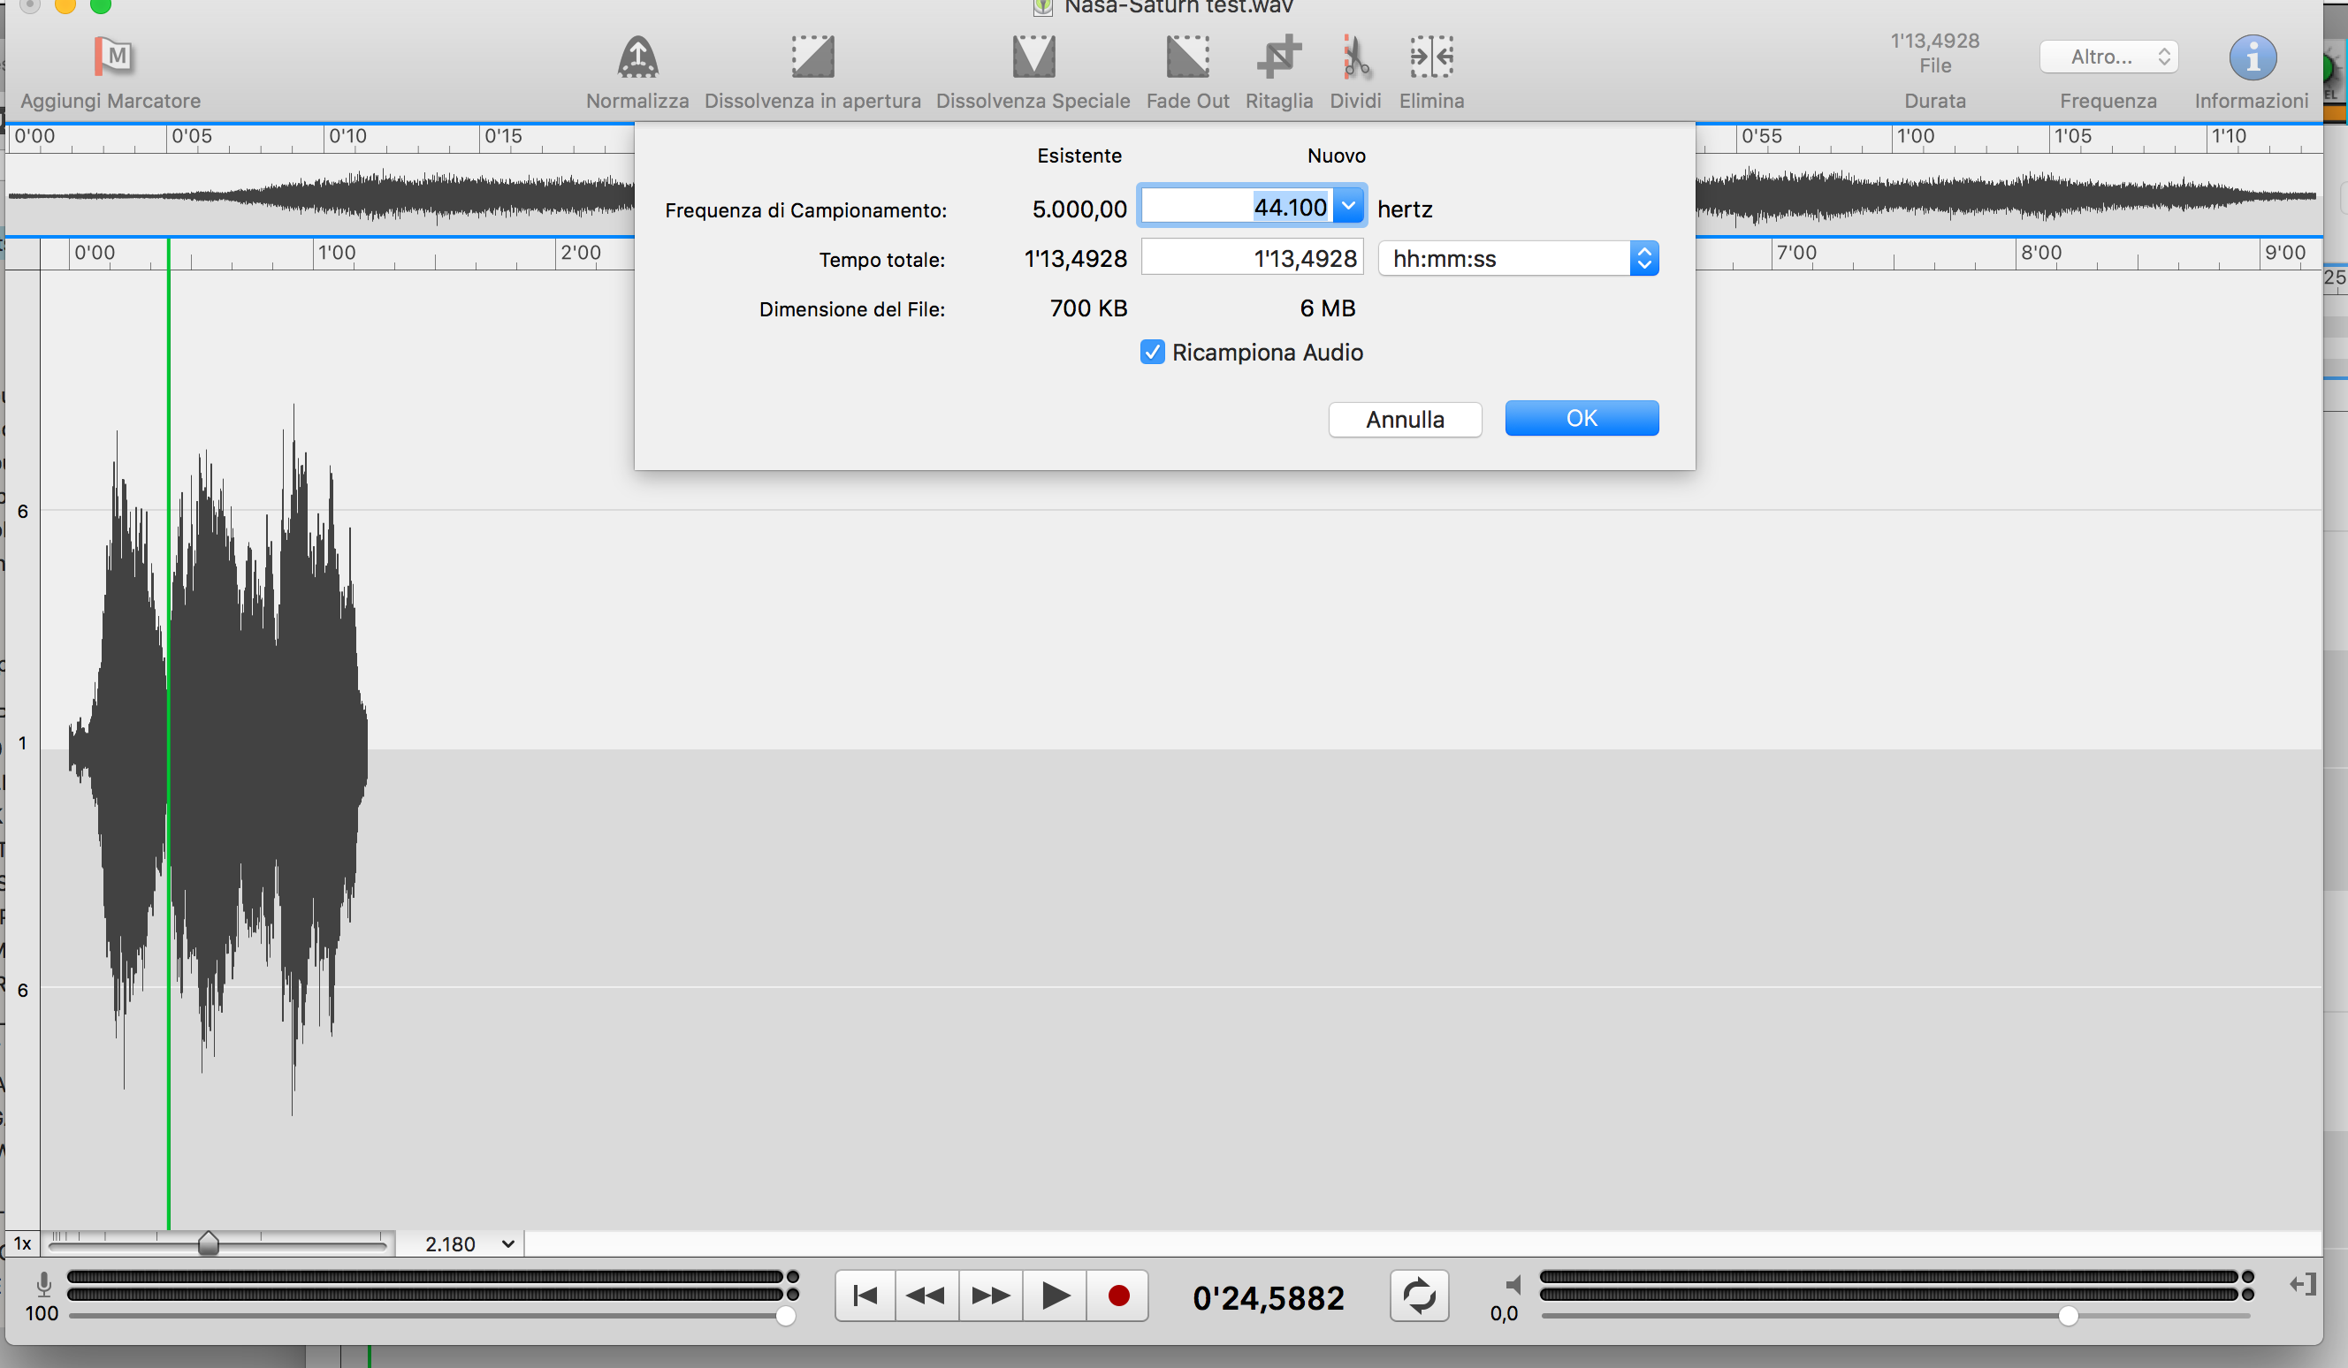Move the horizontal zoom slider handle
The height and width of the screenshot is (1368, 2348).
click(x=209, y=1243)
